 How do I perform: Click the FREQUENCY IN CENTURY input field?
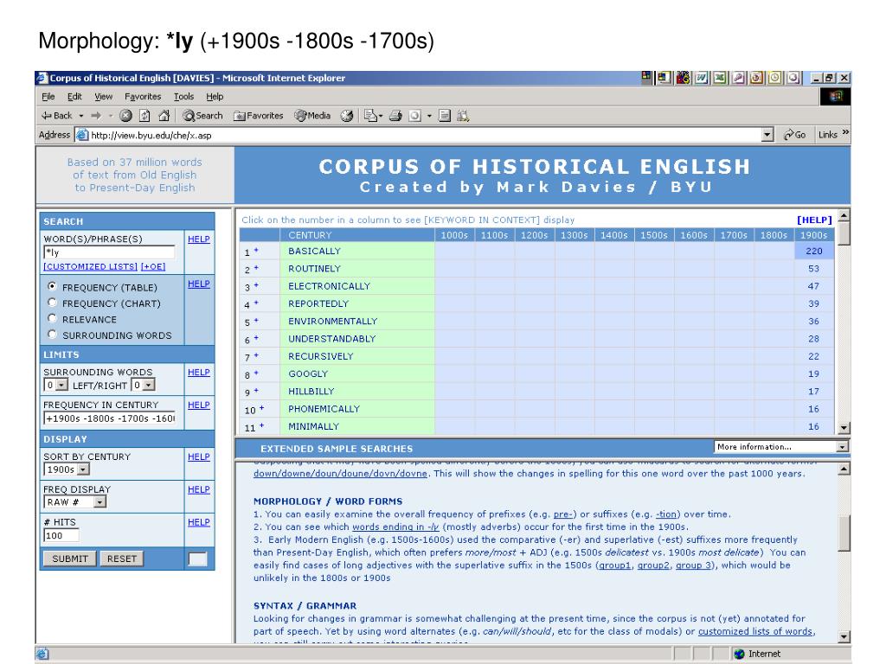(x=109, y=418)
